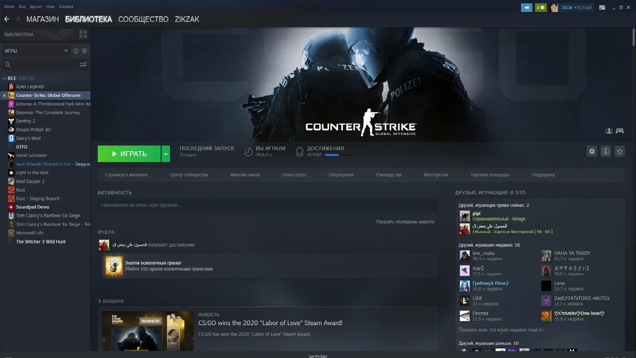Add CS:GO to favorites star
The width and height of the screenshot is (636, 358).
pyautogui.click(x=620, y=151)
